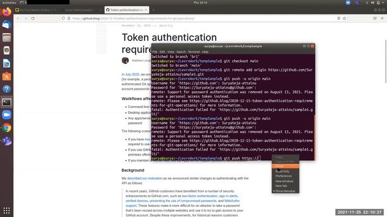The height and width of the screenshot is (217, 387).
Task: Launch Rhythmbox from the dock
Action: [7, 51]
